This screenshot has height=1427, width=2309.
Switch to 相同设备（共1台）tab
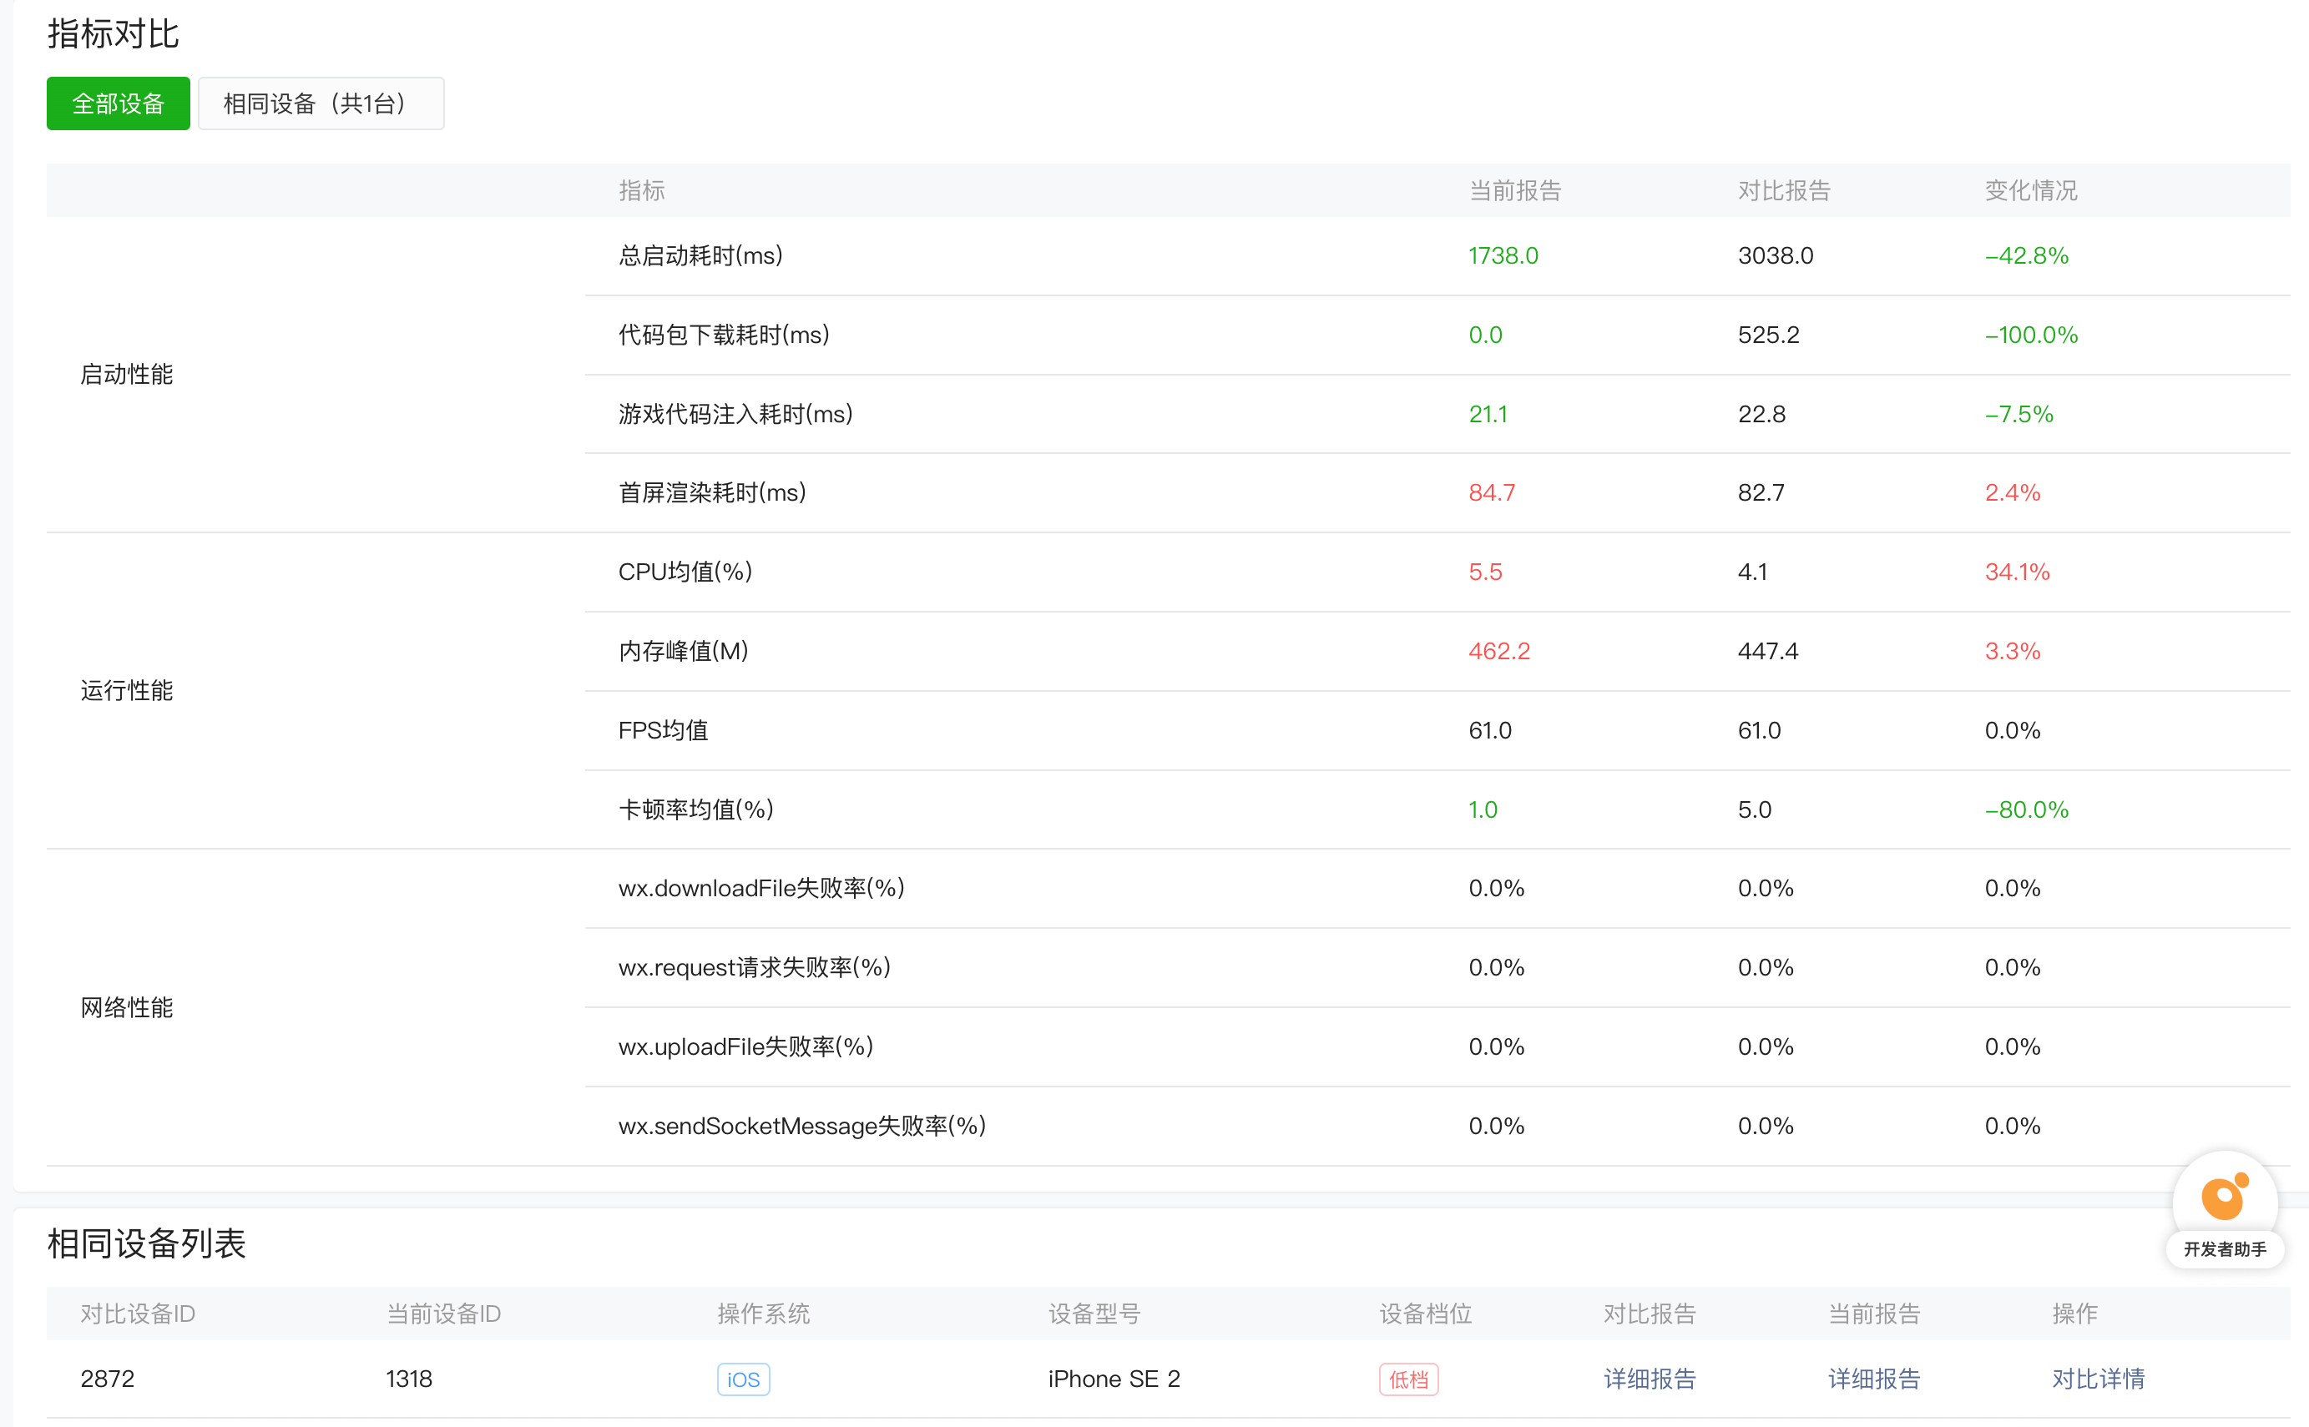tap(321, 103)
